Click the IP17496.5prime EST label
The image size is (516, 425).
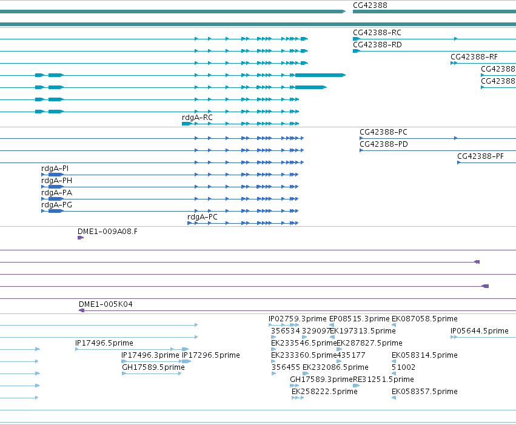point(104,343)
